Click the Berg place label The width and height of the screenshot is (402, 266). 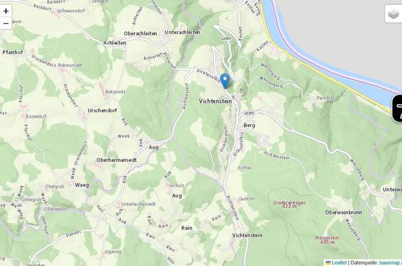click(x=249, y=125)
